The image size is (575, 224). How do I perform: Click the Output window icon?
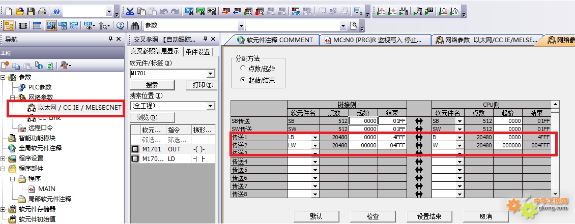(37, 25)
